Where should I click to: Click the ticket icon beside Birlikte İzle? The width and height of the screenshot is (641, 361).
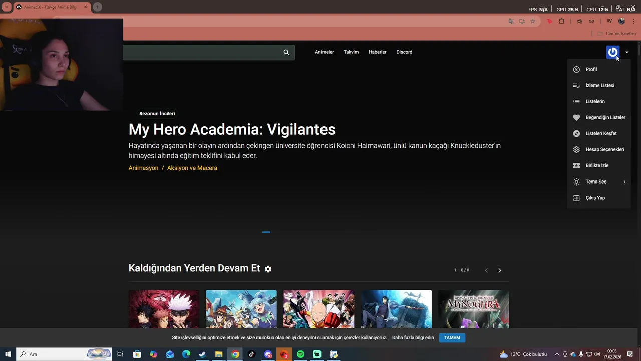tap(576, 165)
